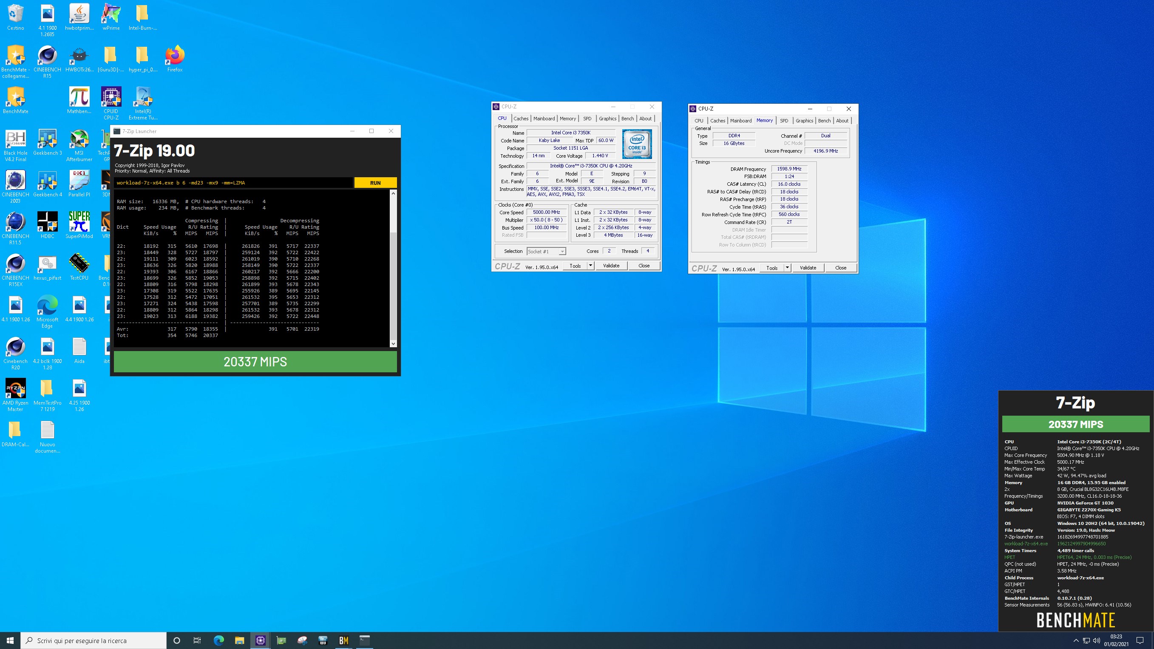
Task: Open the Intel-Burn folder on desktop
Action: coord(142,18)
